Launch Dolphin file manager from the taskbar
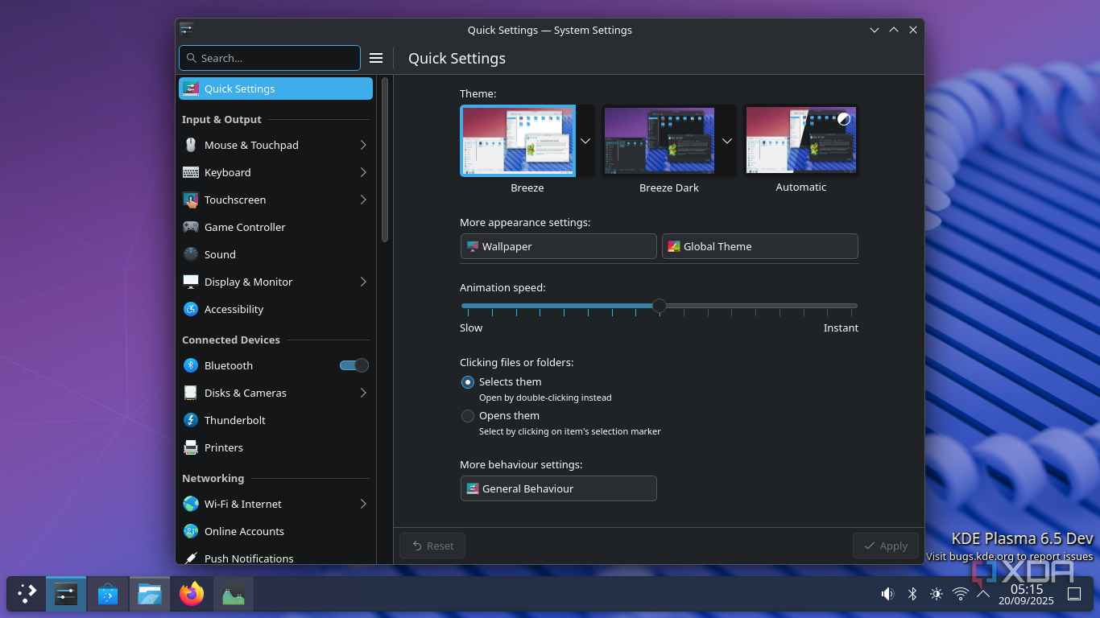This screenshot has width=1100, height=618. [150, 595]
